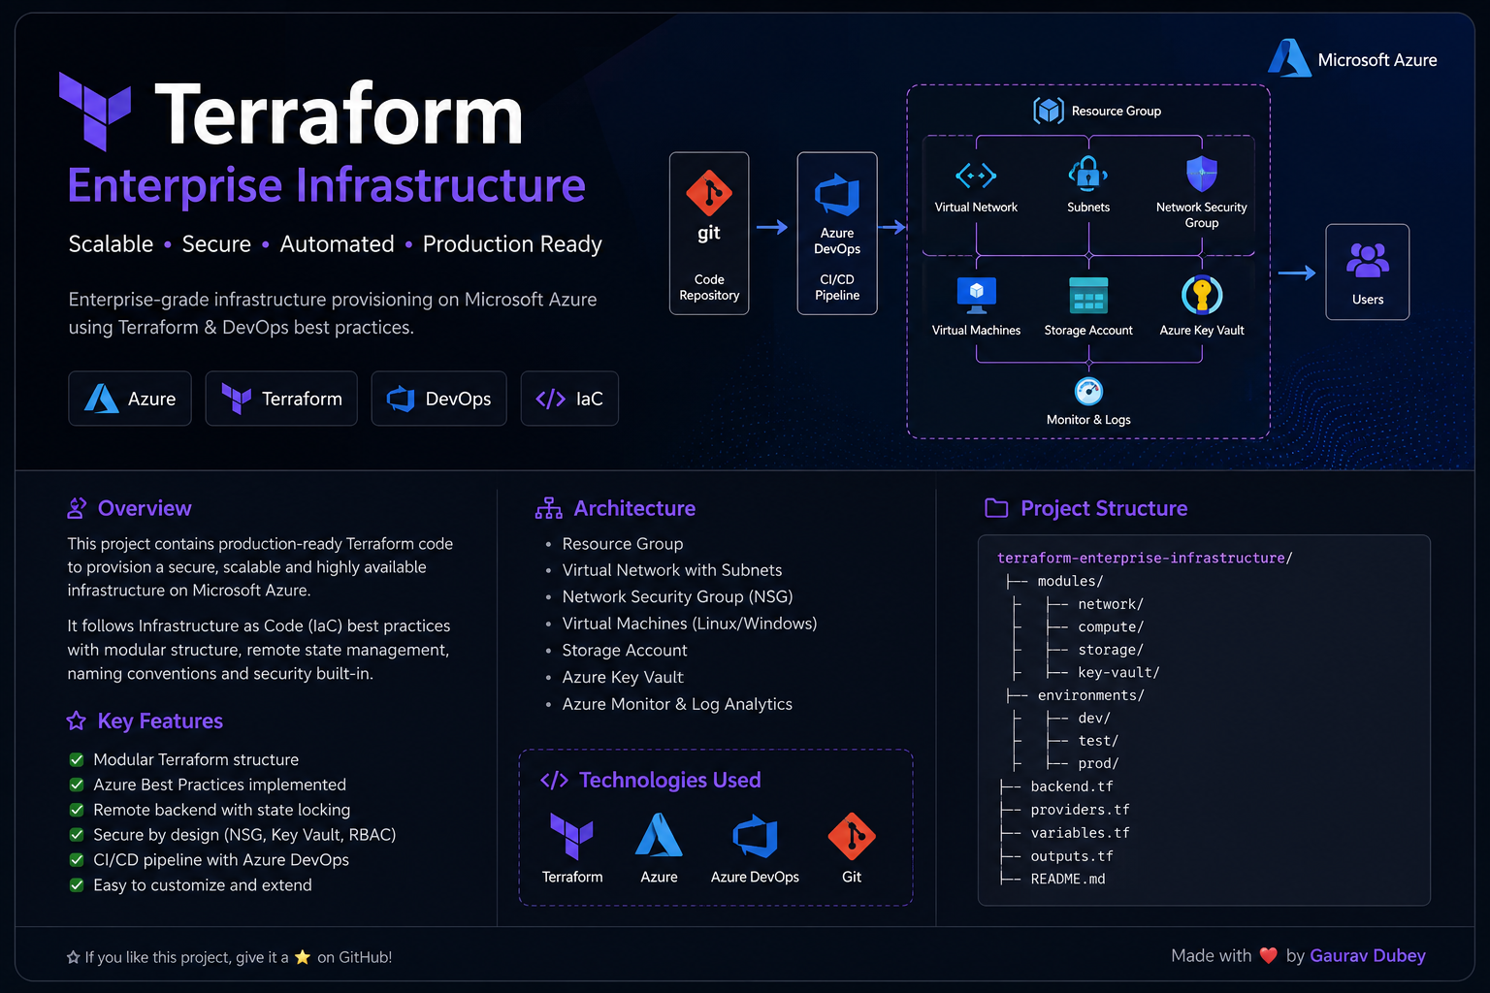
Task: Click the "Production Ready" tagline text
Action: pos(512,244)
